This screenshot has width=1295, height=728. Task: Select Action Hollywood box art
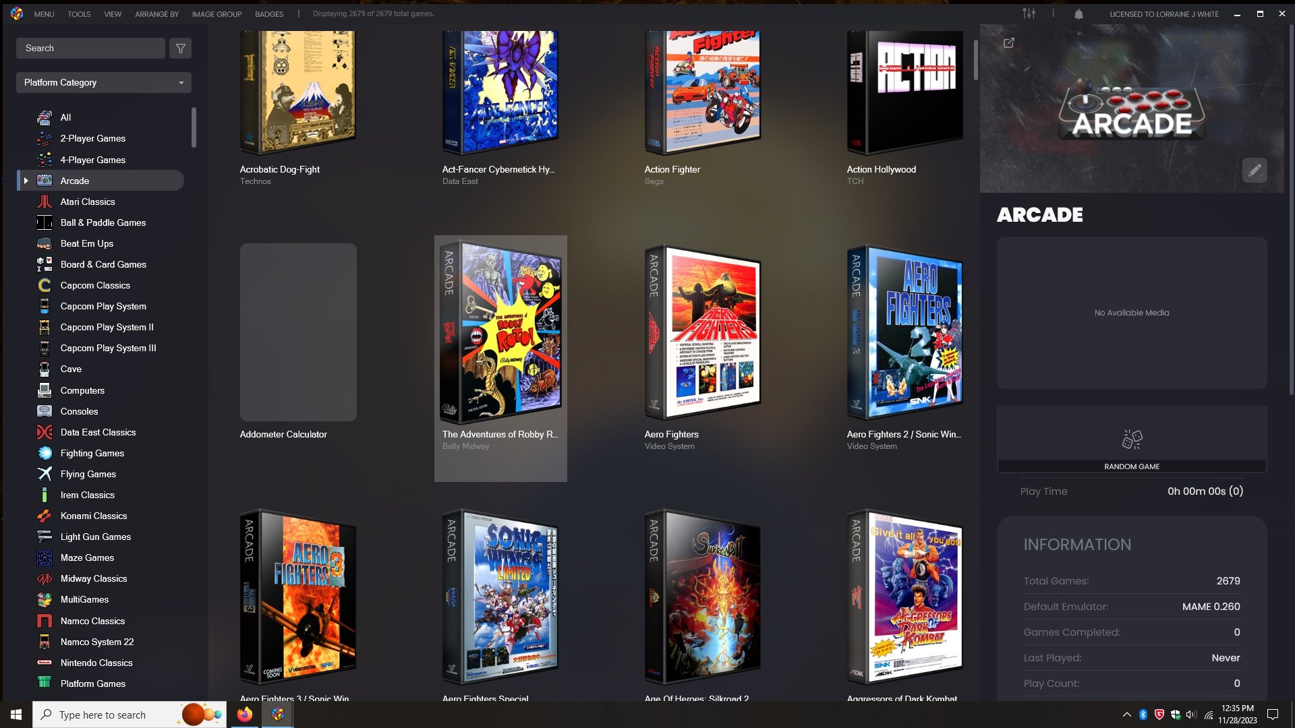tap(905, 92)
